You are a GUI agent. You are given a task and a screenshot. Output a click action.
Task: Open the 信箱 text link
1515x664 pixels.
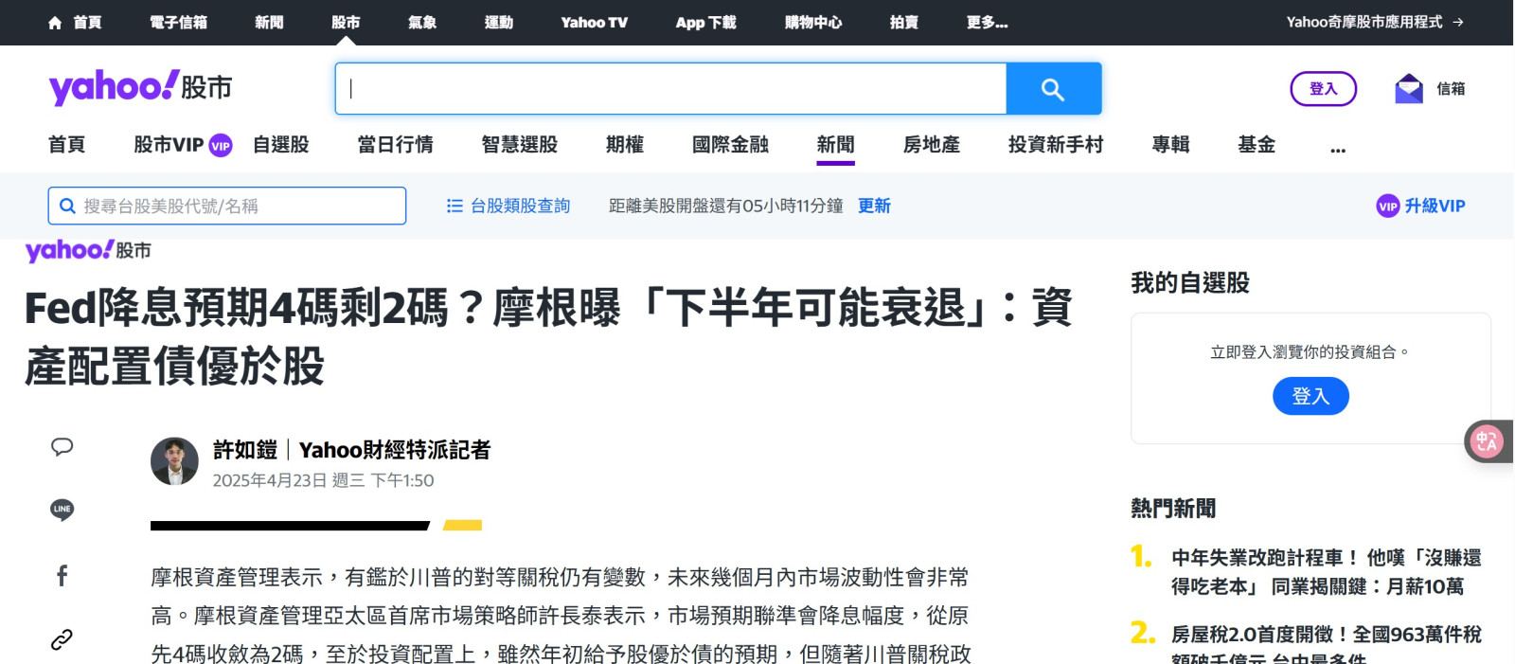click(1451, 89)
